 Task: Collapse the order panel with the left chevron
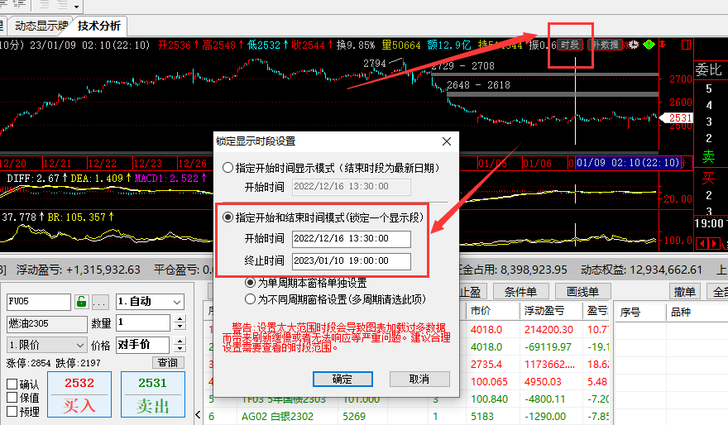[x=198, y=414]
